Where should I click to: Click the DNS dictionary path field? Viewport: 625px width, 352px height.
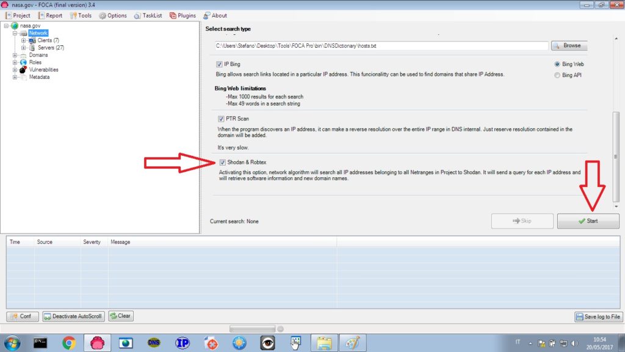coord(381,46)
